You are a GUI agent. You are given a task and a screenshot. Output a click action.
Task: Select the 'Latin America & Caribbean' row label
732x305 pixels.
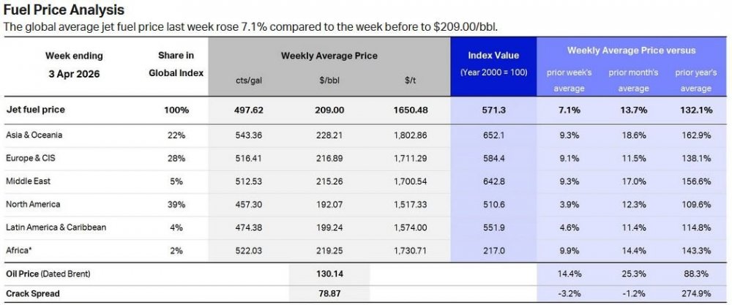click(x=56, y=227)
